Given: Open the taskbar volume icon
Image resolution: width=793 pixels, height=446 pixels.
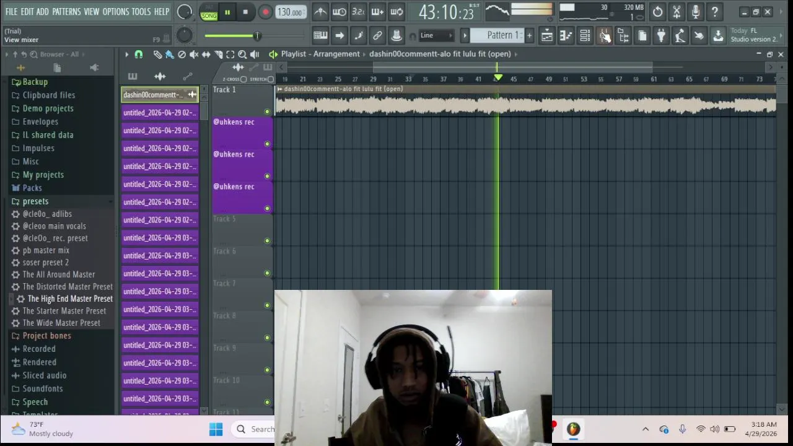Looking at the screenshot, I should pyautogui.click(x=714, y=429).
